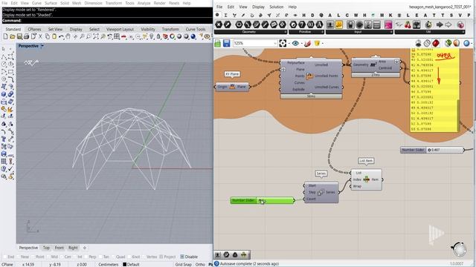Click the Grasshopper Save floppy disk icon
The height and width of the screenshot is (267, 476).
coord(226,43)
